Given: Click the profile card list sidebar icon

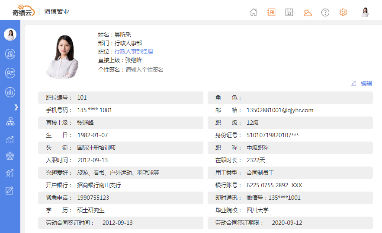Looking at the screenshot, I should (x=10, y=73).
